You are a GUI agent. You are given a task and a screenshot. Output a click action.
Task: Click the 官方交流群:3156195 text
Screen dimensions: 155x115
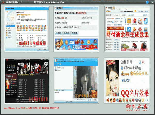[x=31, y=108]
